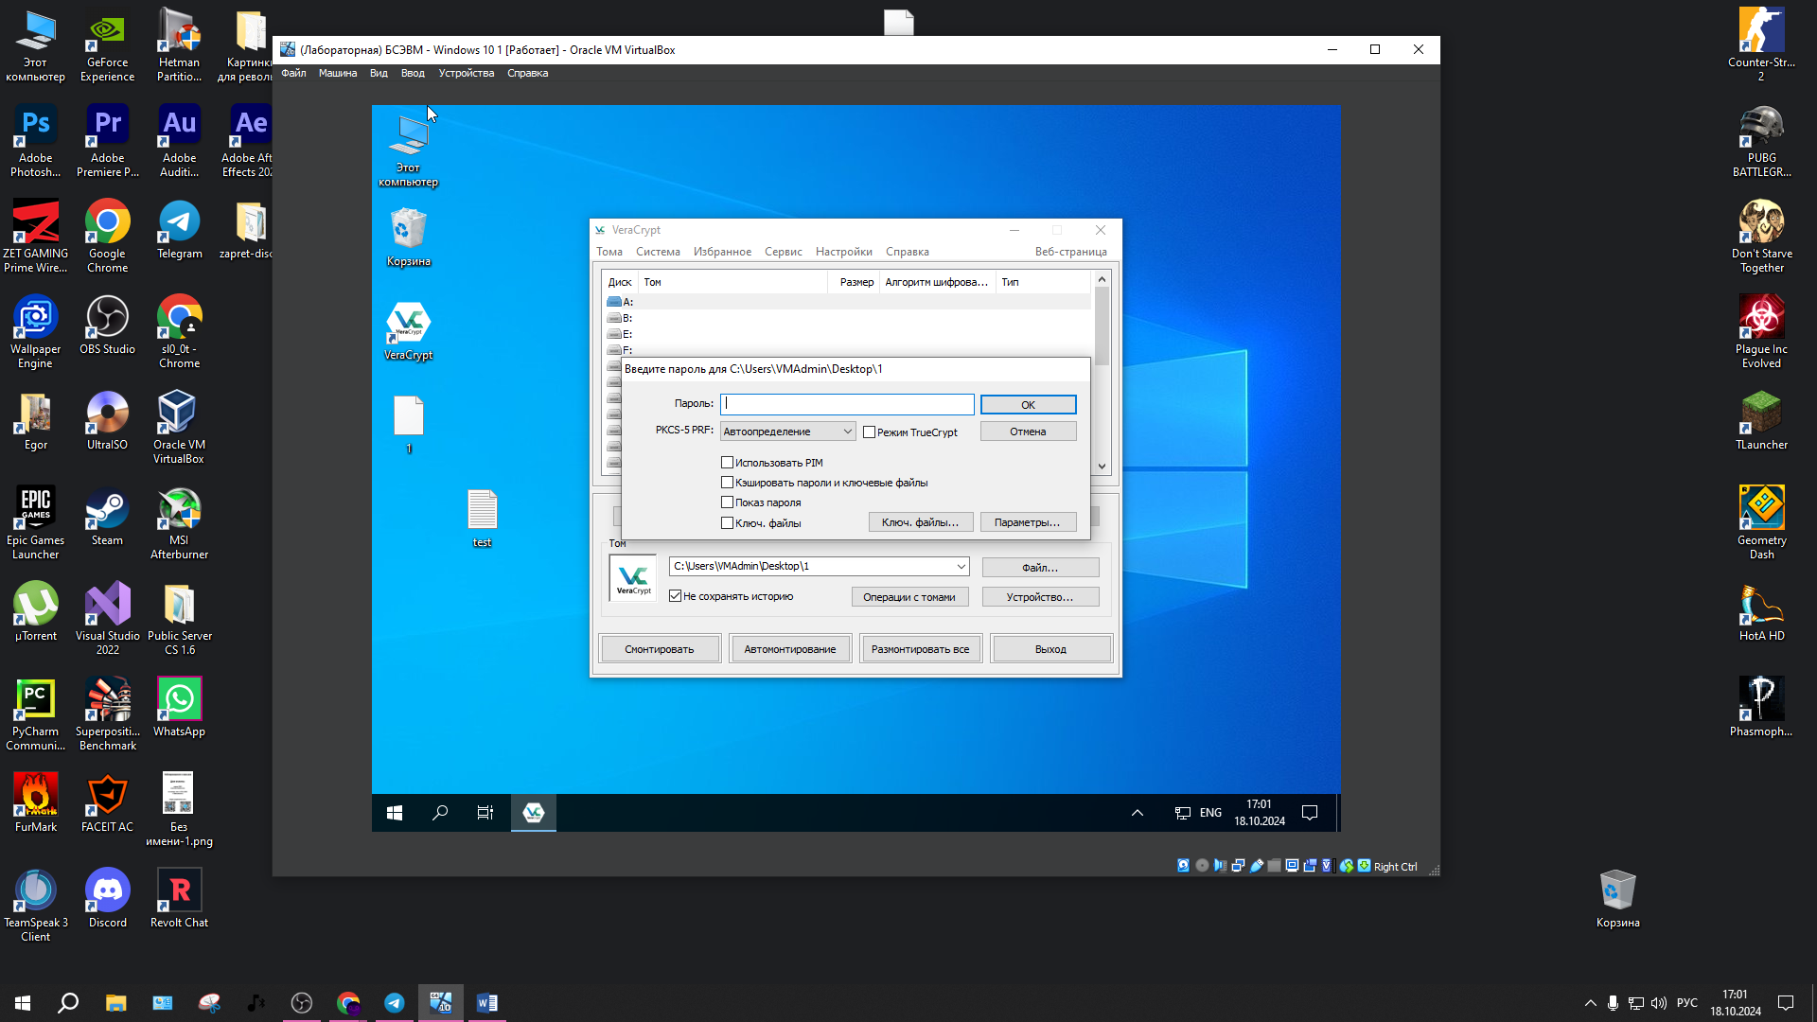This screenshot has height=1022, width=1817.
Task: Click Chrome icon in host taskbar
Action: tap(348, 1003)
